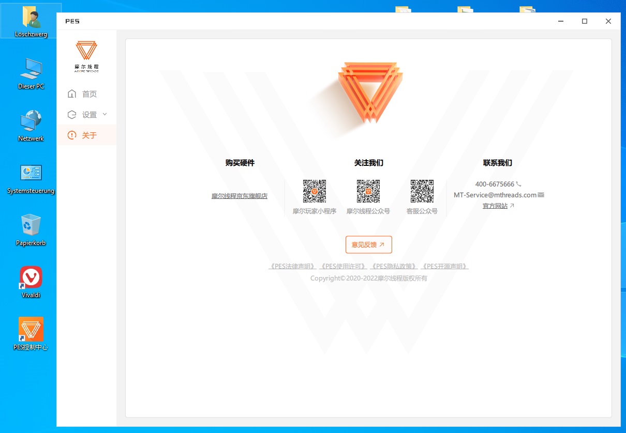Select the Systemsteuerung desktop icon
Viewport: 626px width, 433px height.
coord(31,178)
